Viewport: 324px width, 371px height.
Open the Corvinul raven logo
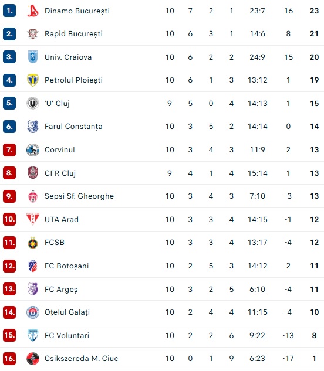click(x=33, y=150)
